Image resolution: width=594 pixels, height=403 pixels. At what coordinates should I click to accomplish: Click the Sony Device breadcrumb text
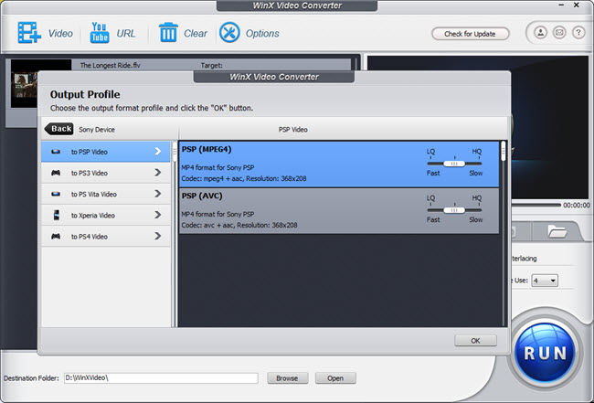(x=97, y=130)
